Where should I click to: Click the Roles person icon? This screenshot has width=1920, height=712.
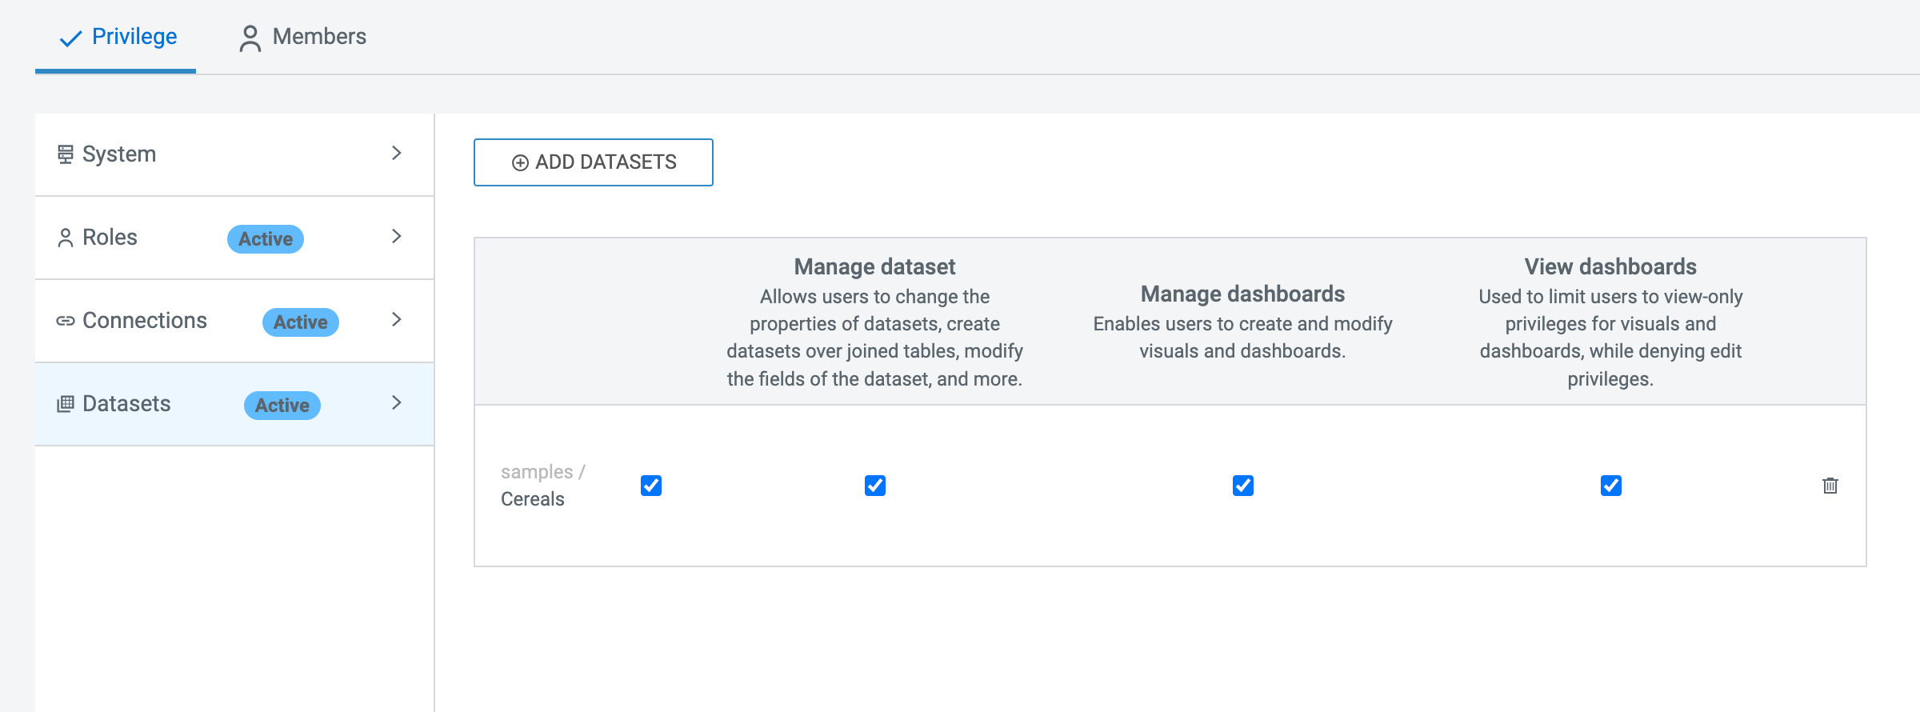tap(66, 238)
